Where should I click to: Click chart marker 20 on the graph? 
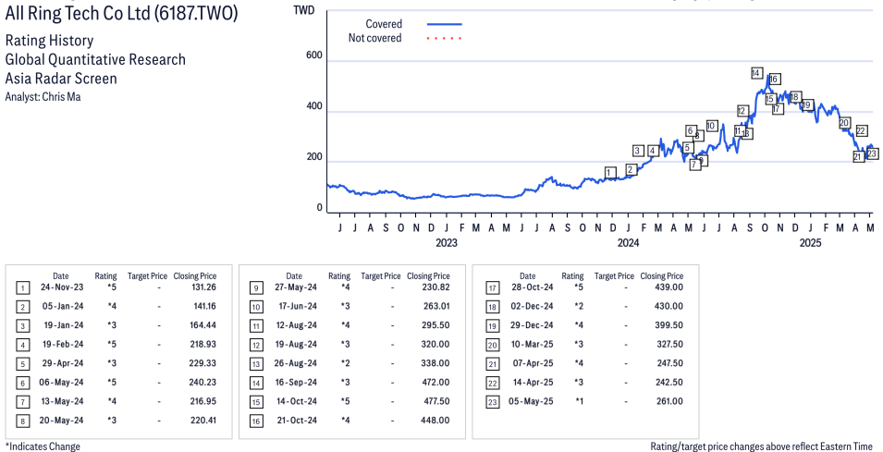pyautogui.click(x=843, y=123)
